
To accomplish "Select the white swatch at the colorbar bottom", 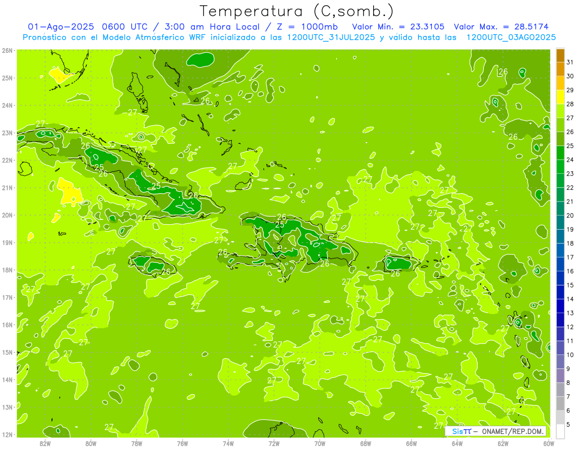I will [561, 431].
